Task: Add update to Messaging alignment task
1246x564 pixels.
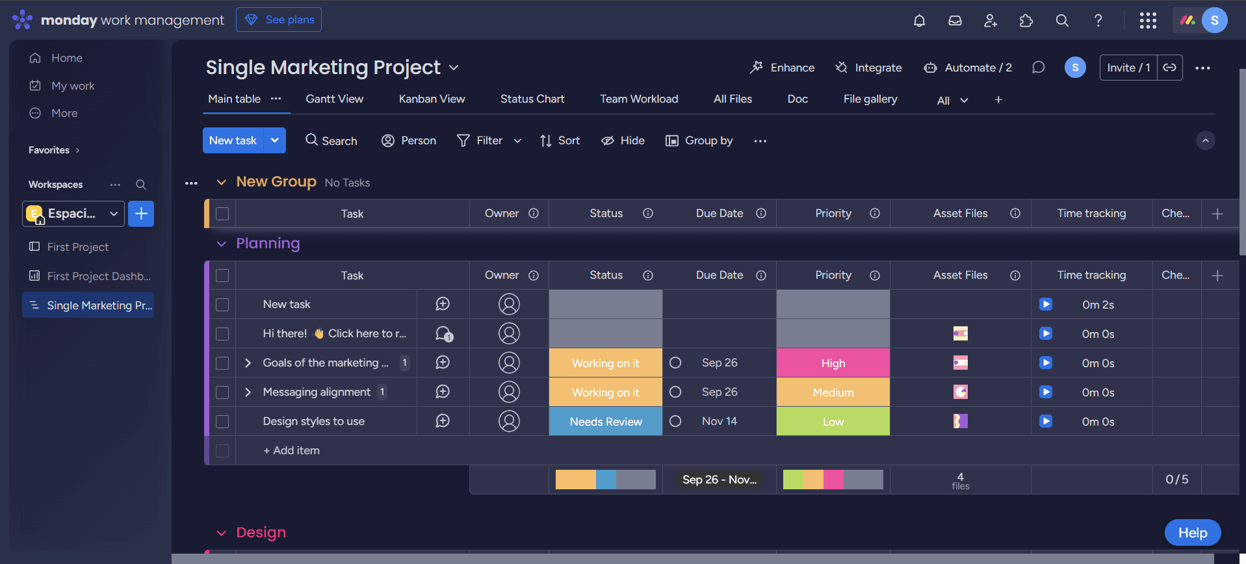Action: point(443,392)
